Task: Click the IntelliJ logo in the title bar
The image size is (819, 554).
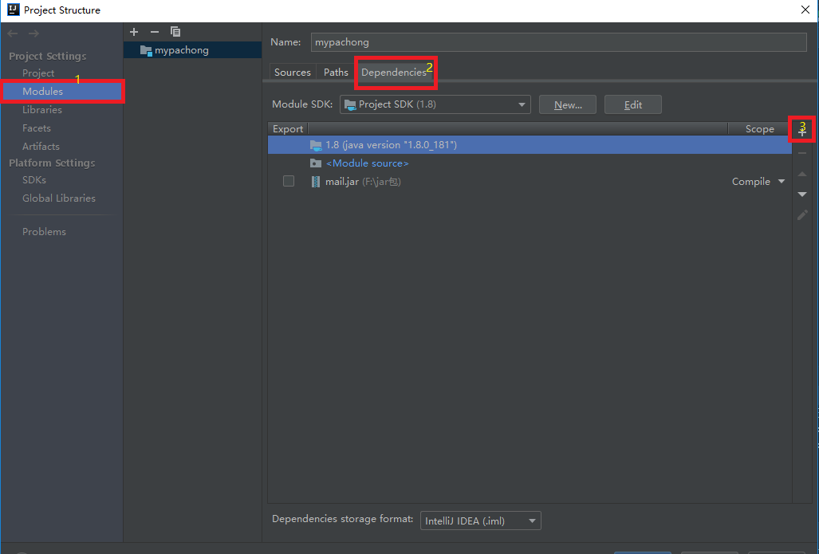Action: pyautogui.click(x=13, y=10)
